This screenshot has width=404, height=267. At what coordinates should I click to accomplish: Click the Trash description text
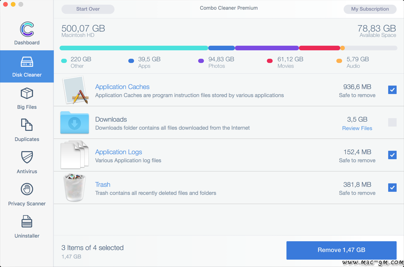pyautogui.click(x=156, y=193)
